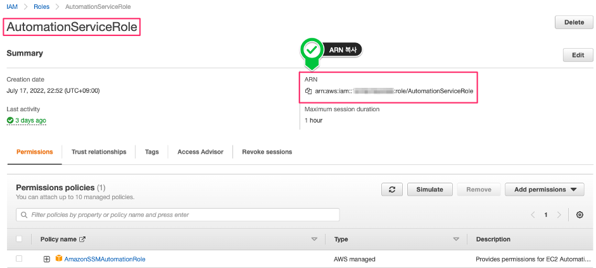The height and width of the screenshot is (268, 596).
Task: Select the Permissions tab
Action: pyautogui.click(x=35, y=152)
